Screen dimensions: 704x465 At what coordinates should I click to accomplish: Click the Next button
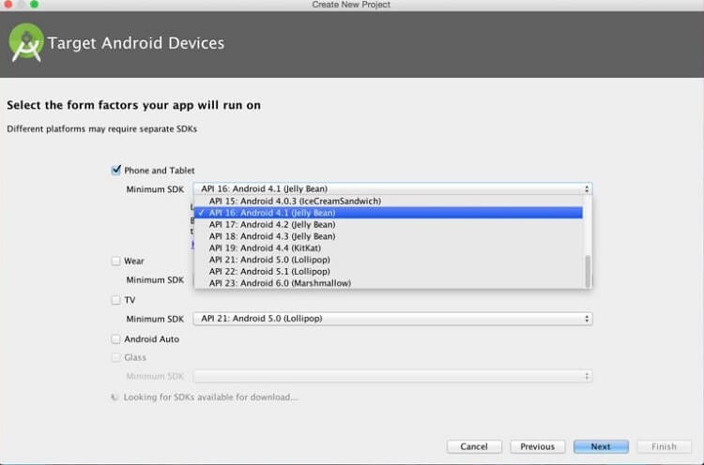coord(601,446)
